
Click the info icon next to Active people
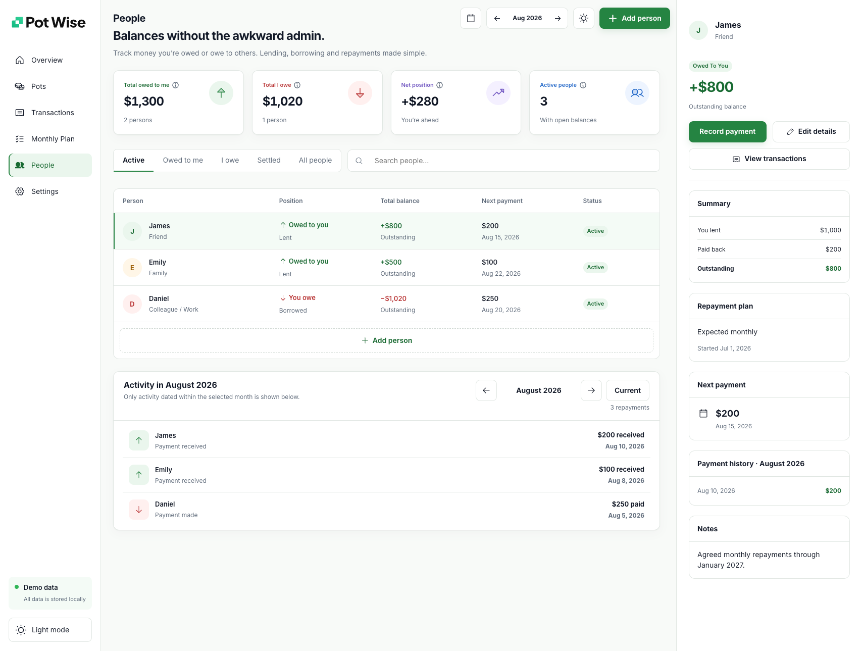[583, 85]
